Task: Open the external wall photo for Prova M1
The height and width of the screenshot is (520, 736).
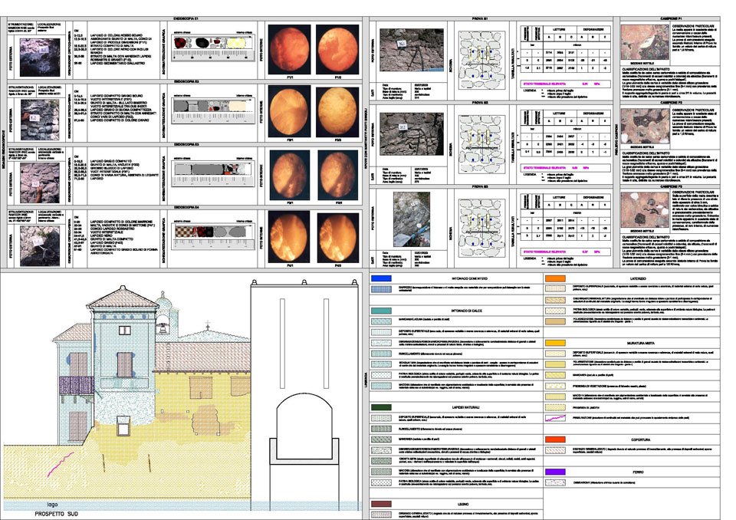Action: click(411, 50)
